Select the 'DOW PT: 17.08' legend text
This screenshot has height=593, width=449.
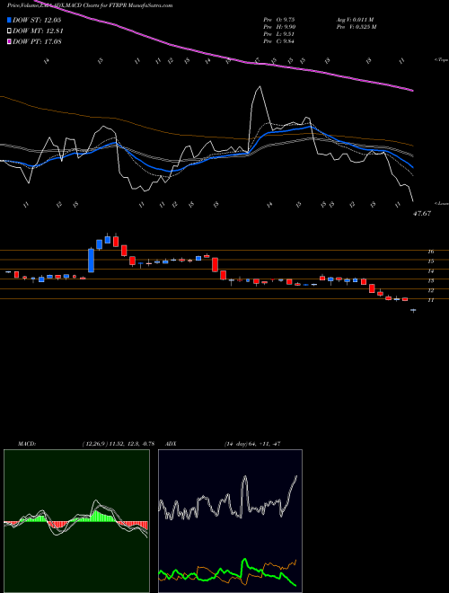pyautogui.click(x=38, y=41)
